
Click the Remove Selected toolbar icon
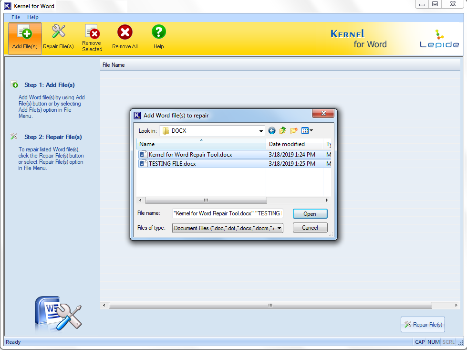[x=92, y=38]
